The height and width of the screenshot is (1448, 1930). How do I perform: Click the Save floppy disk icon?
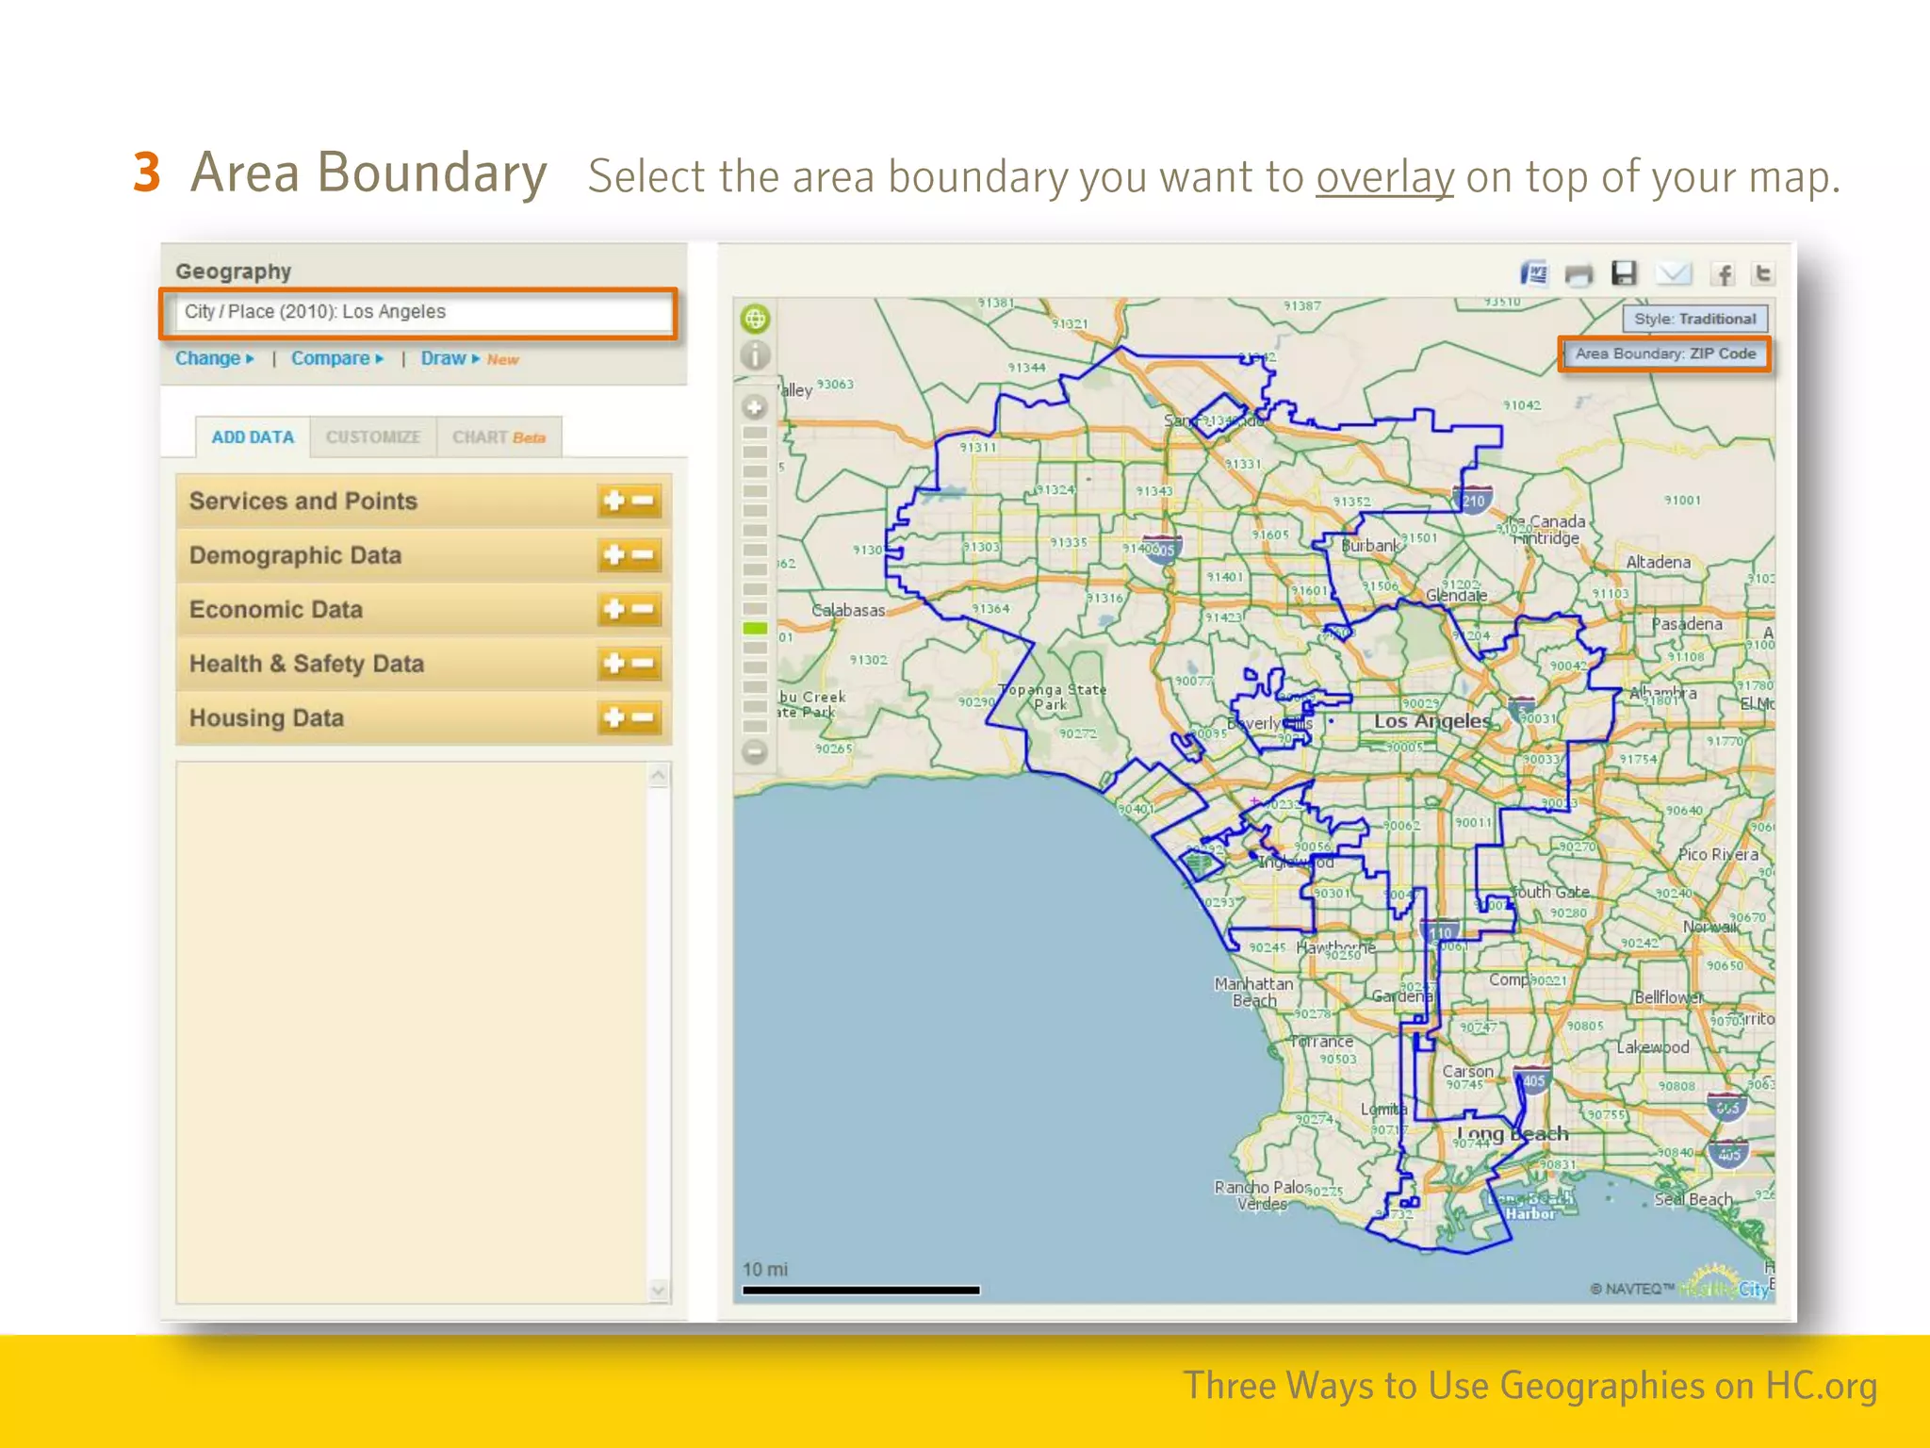point(1624,273)
